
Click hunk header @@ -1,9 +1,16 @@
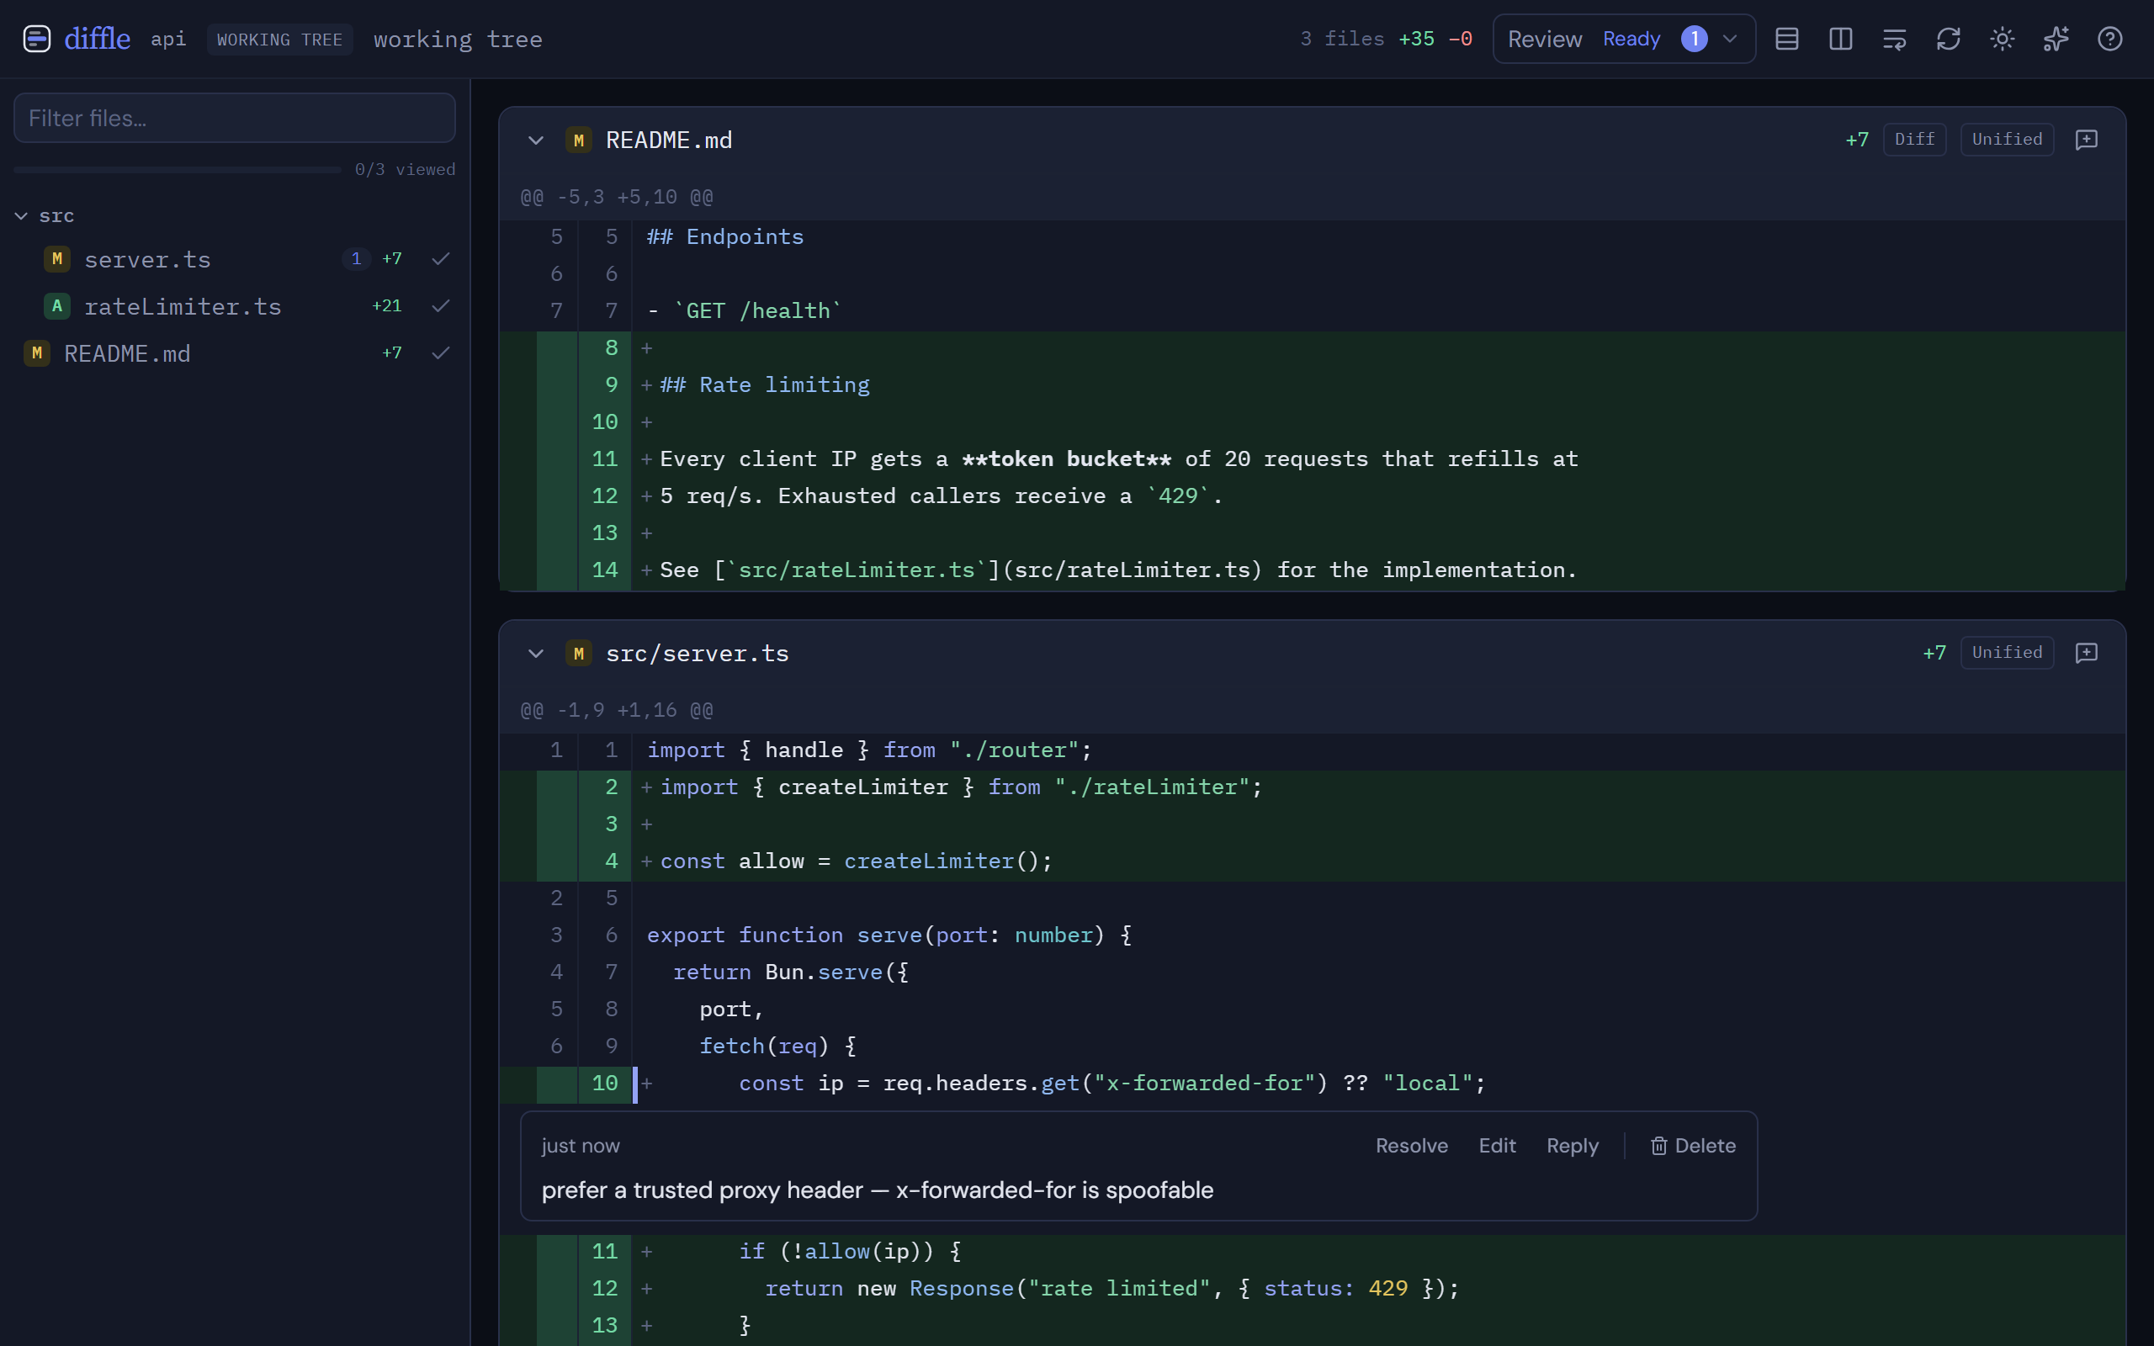[x=616, y=710]
